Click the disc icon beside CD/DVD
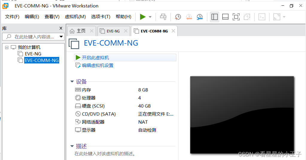Image resolution: width=306 pixels, height=160 pixels. (78, 114)
